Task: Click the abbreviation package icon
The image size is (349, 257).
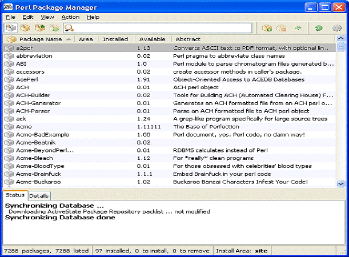Action: click(9, 56)
